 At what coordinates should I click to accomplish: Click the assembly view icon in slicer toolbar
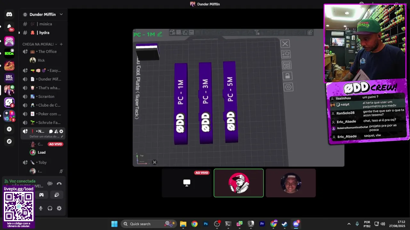[310, 33]
